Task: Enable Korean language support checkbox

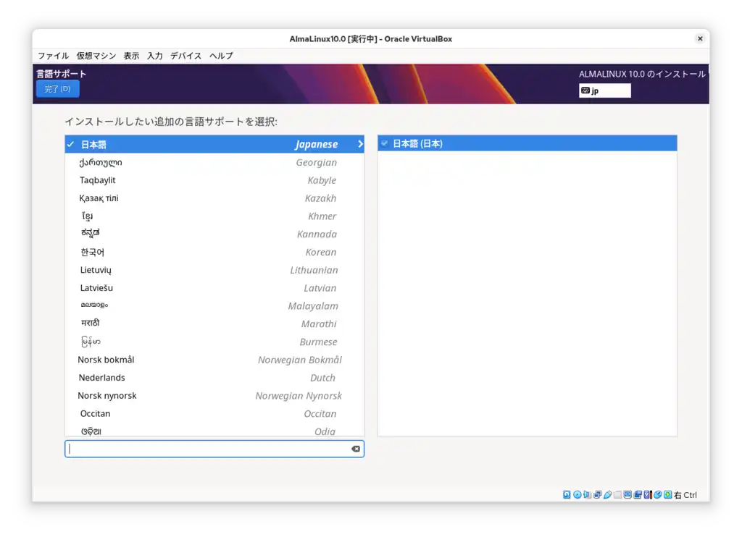Action: (70, 252)
